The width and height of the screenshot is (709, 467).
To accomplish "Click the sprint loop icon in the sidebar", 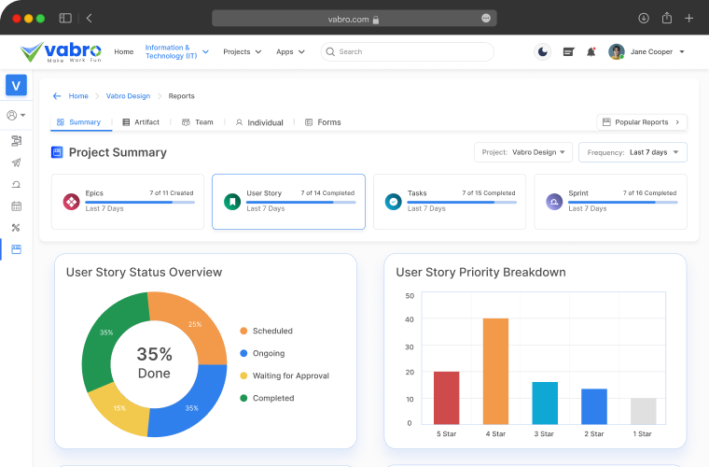I will (16, 184).
